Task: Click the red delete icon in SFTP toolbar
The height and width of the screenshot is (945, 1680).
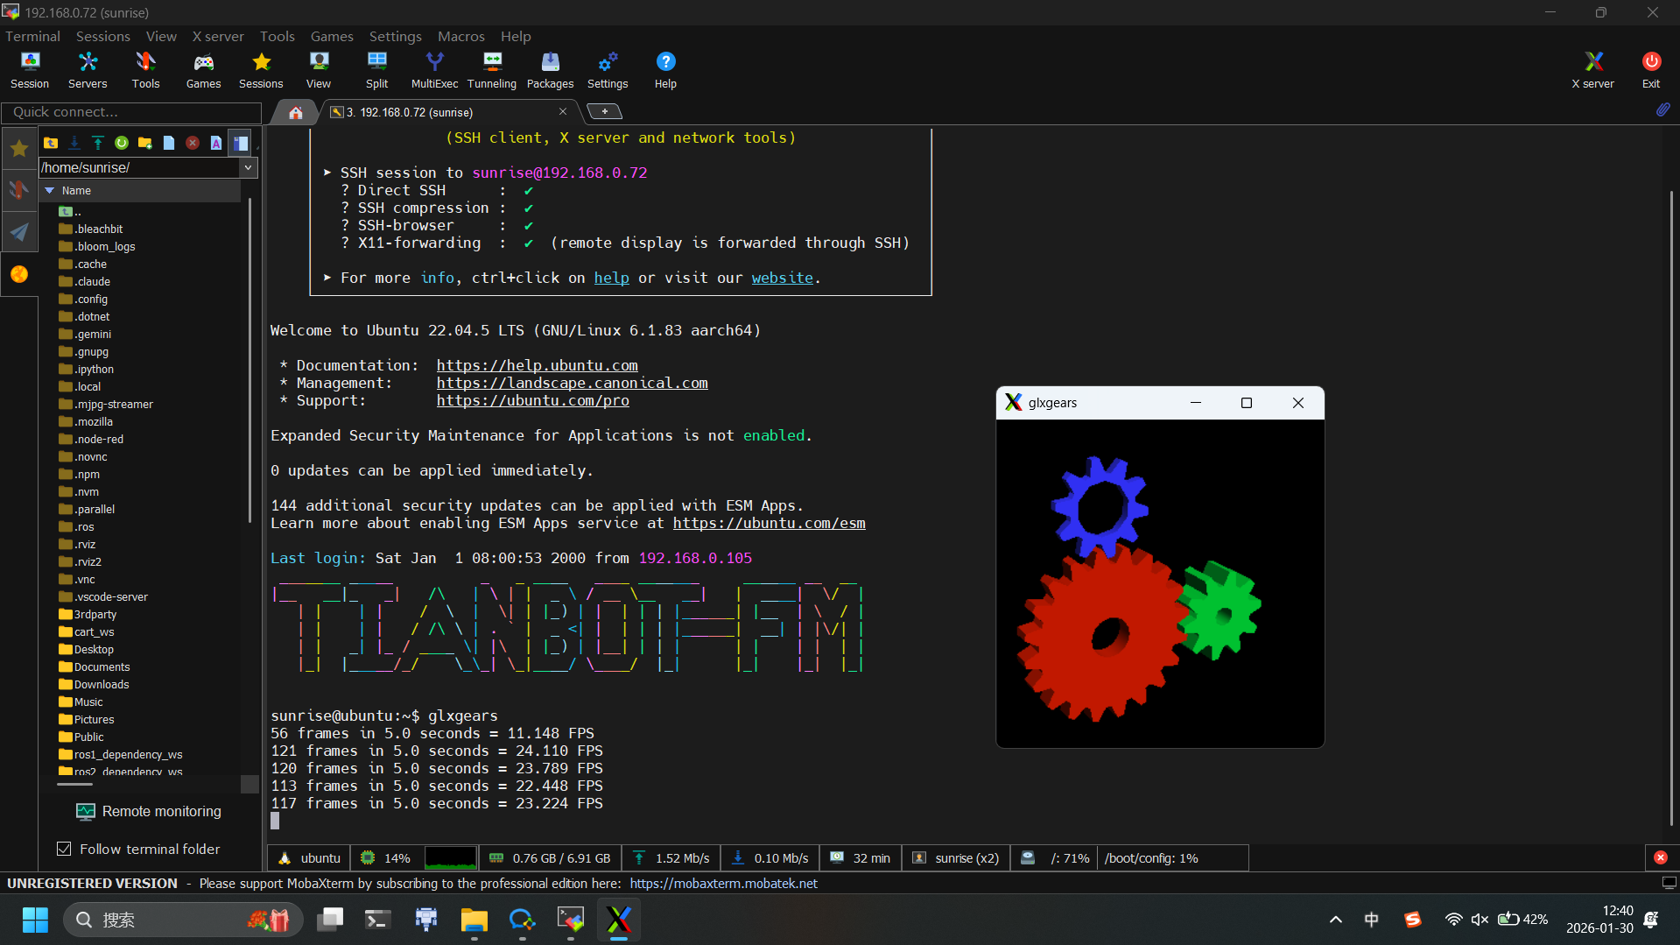Action: pos(193,143)
